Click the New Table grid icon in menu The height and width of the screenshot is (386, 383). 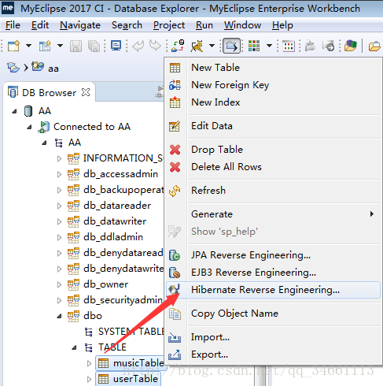pyautogui.click(x=175, y=68)
